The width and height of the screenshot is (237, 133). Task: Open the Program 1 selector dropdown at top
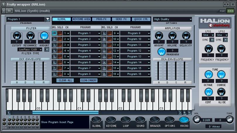[48, 19]
